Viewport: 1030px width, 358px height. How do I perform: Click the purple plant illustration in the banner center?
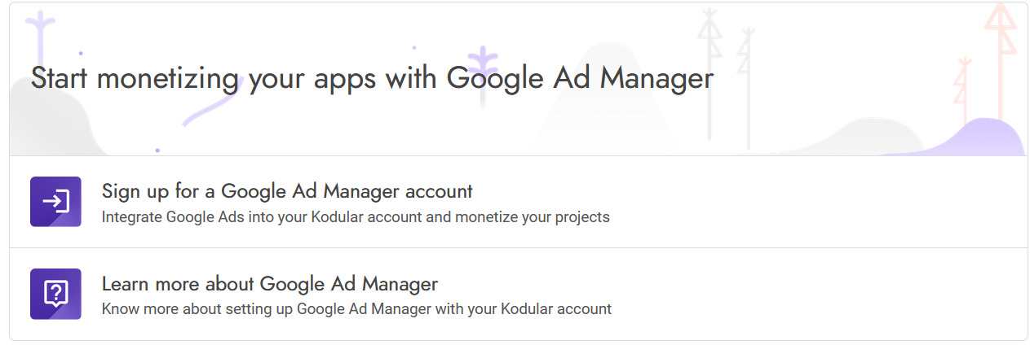point(484,75)
